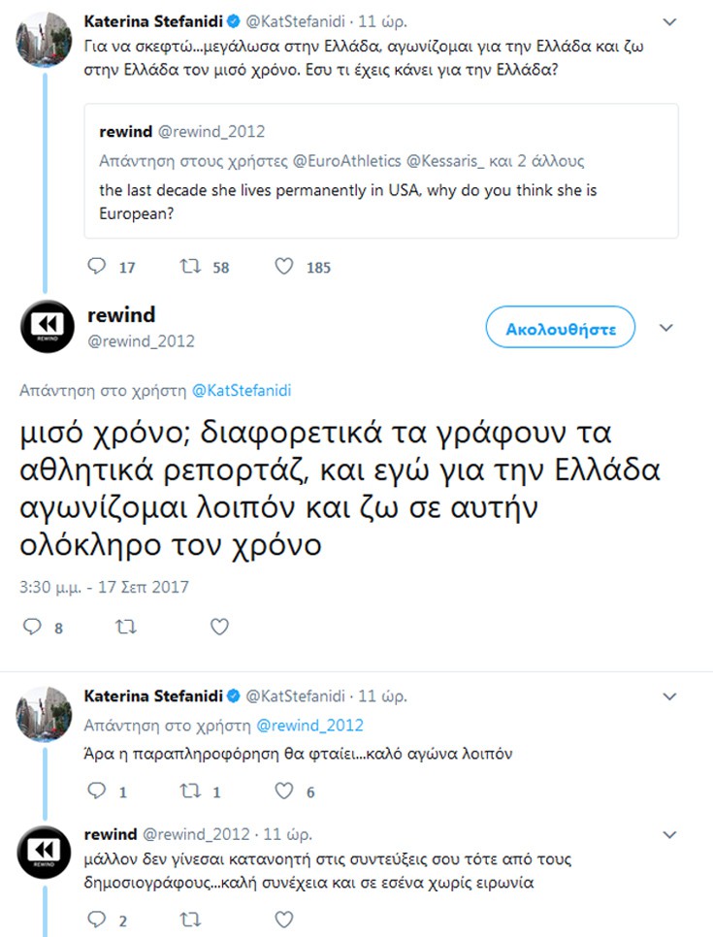Like Katerina's reply with 6 likes
Viewport: 713px width, 937px height.
pos(283,792)
